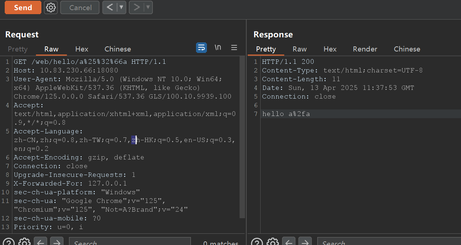Open Chinese tab in Response panel
The width and height of the screenshot is (461, 245).
(407, 49)
